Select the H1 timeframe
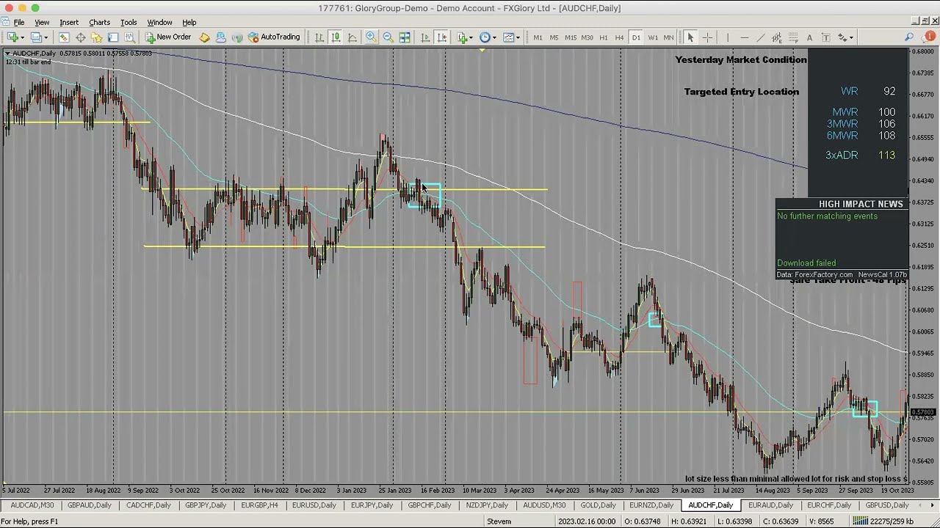 point(604,37)
